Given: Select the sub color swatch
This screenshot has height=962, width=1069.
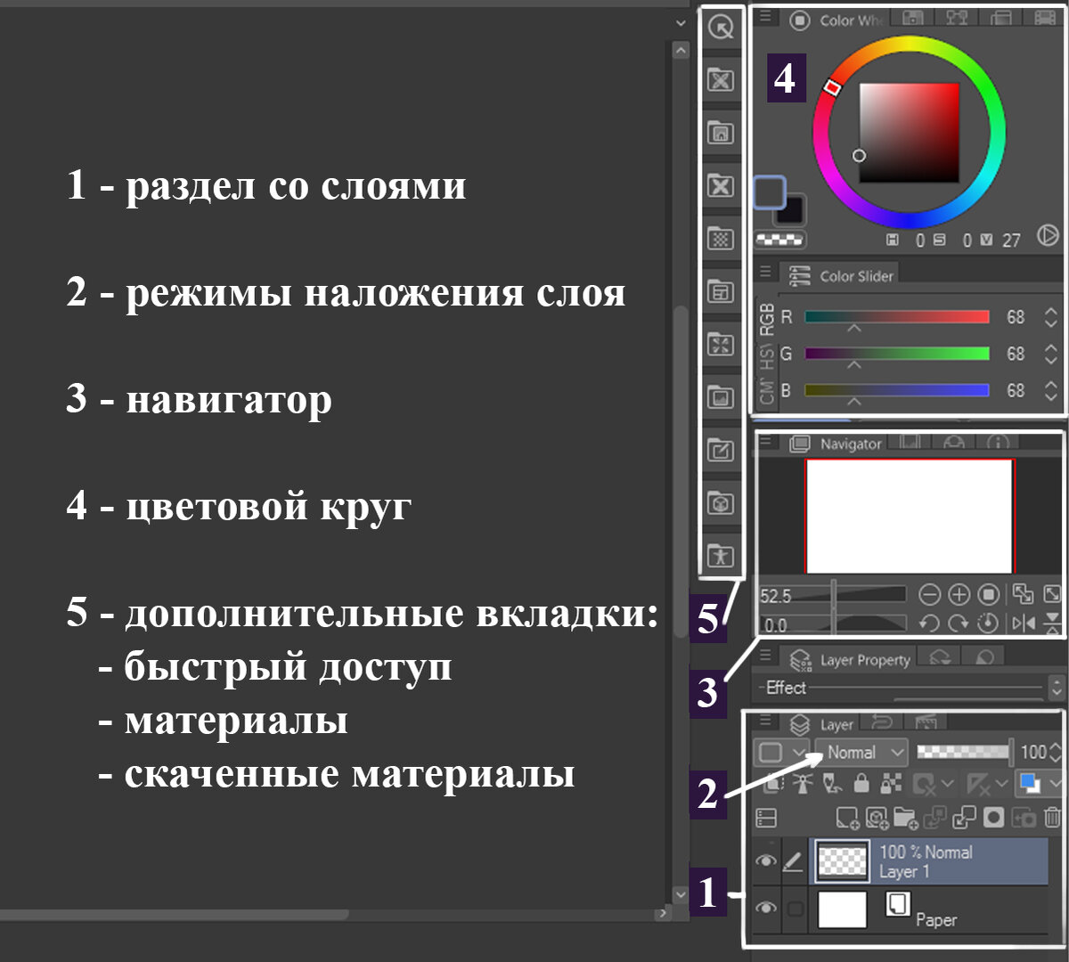Looking at the screenshot, I should coord(793,212).
